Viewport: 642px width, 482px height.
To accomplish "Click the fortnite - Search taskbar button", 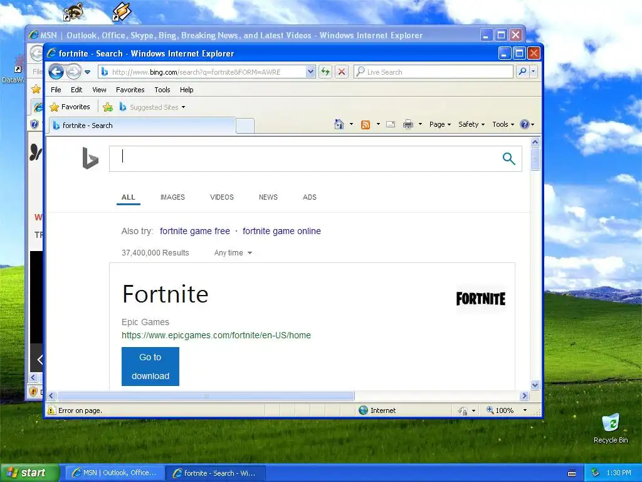I will click(x=216, y=473).
